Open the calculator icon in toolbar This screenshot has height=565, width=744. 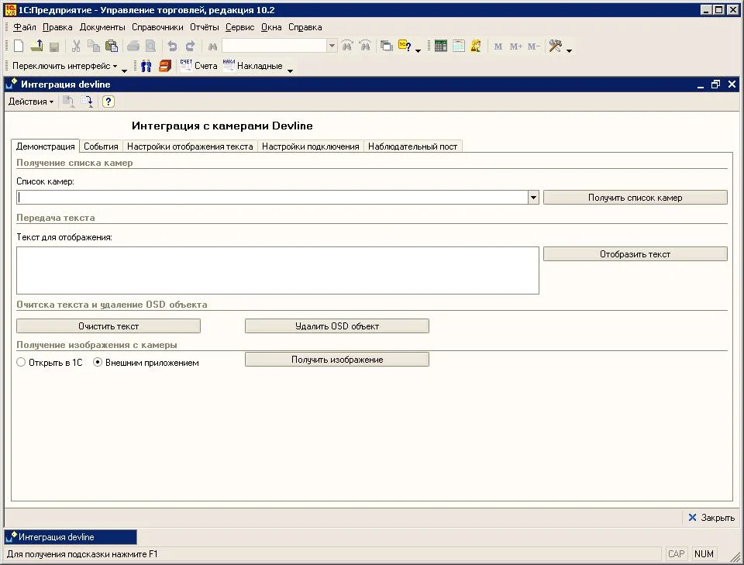pyautogui.click(x=441, y=47)
